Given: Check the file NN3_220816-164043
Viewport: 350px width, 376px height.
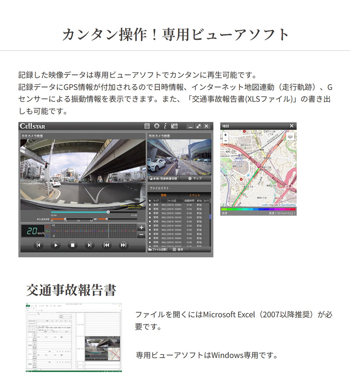Looking at the screenshot, I should pyautogui.click(x=150, y=213).
